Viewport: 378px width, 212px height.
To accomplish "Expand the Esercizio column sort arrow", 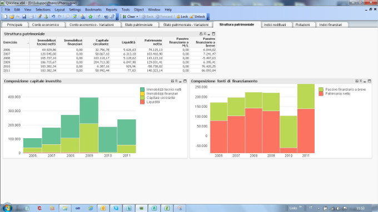I will [28, 43].
